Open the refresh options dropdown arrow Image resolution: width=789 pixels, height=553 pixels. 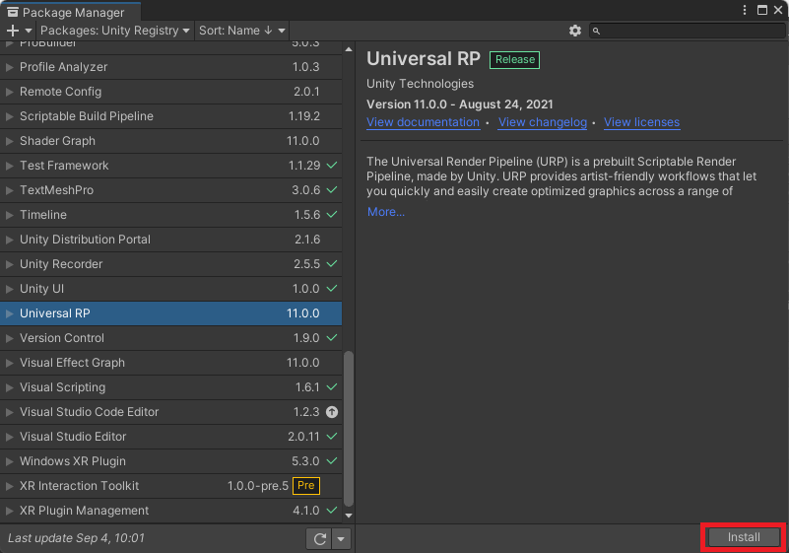click(x=341, y=539)
